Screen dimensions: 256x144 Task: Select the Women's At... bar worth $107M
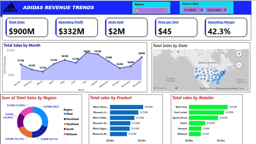[x=118, y=134]
